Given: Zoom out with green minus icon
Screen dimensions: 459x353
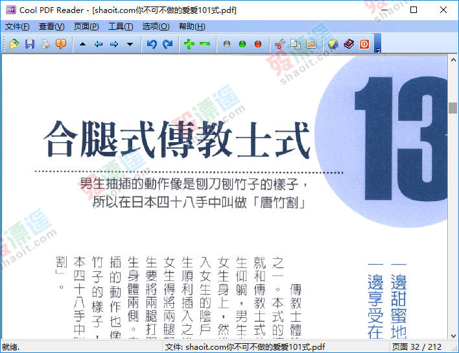Looking at the screenshot, I should pos(205,44).
